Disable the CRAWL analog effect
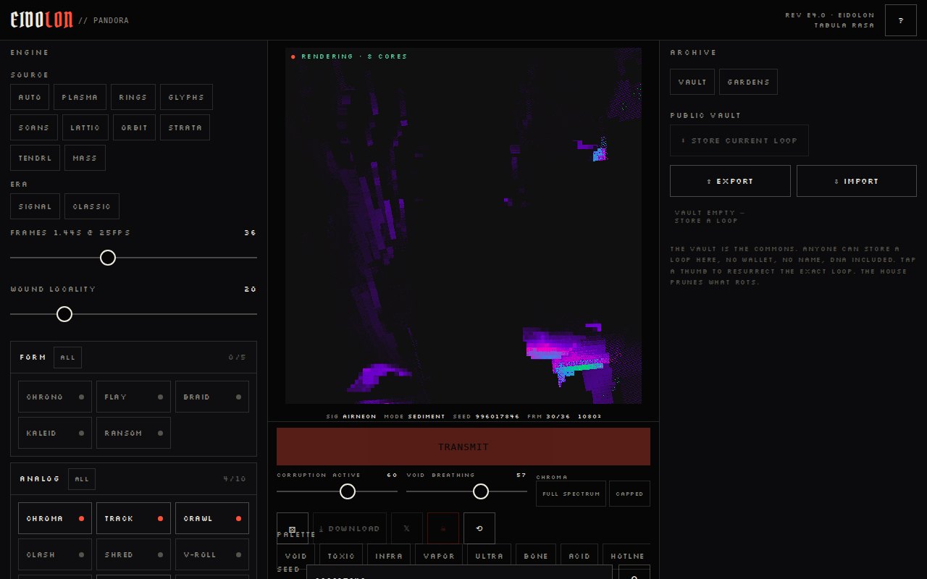 (x=212, y=518)
